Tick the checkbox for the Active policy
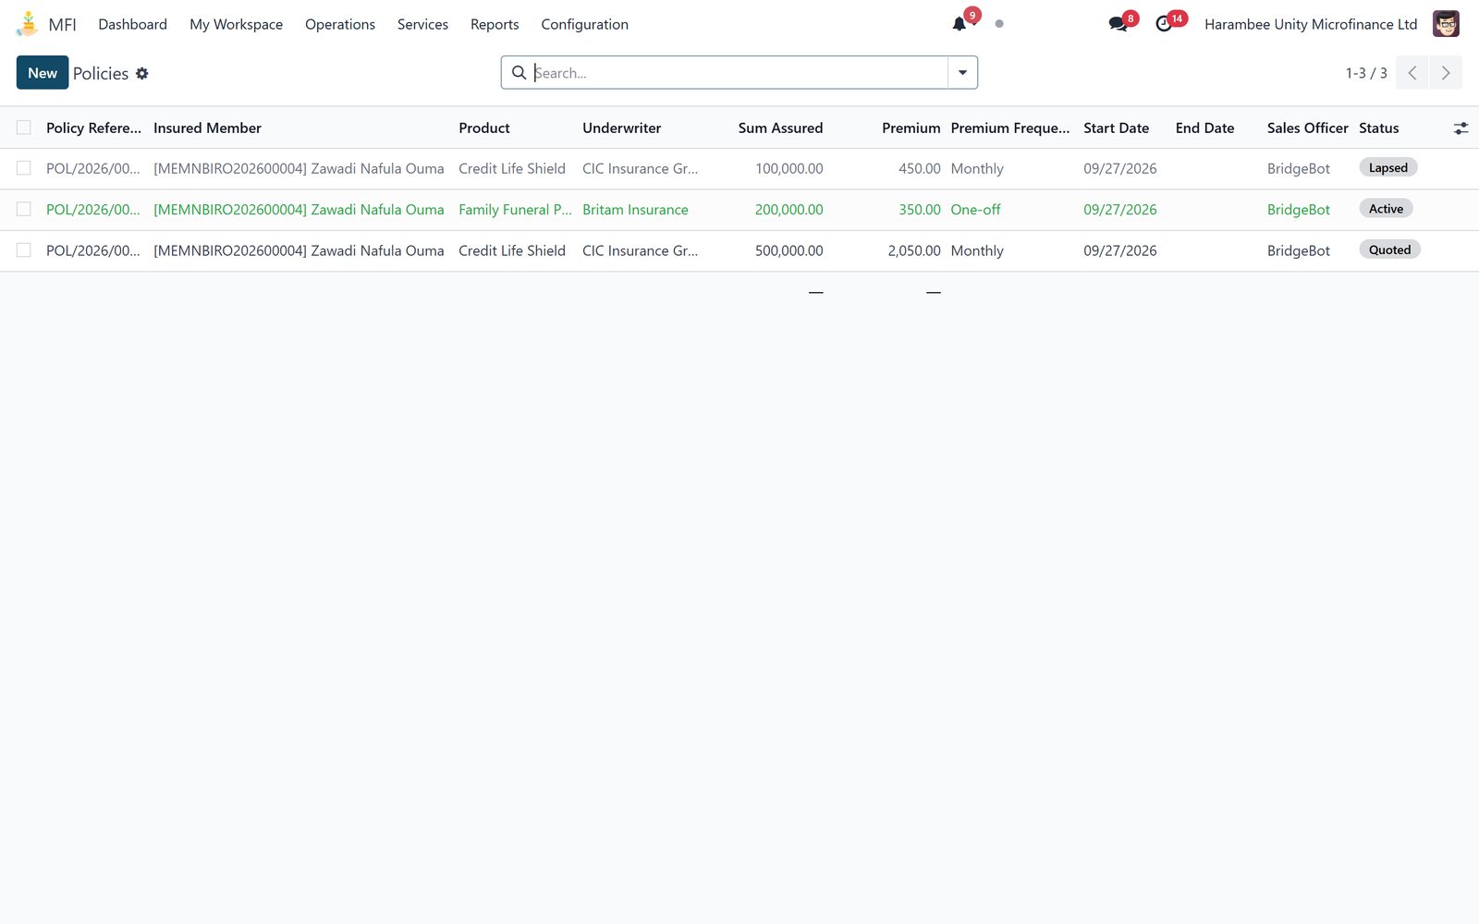Image resolution: width=1479 pixels, height=924 pixels. pos(24,210)
